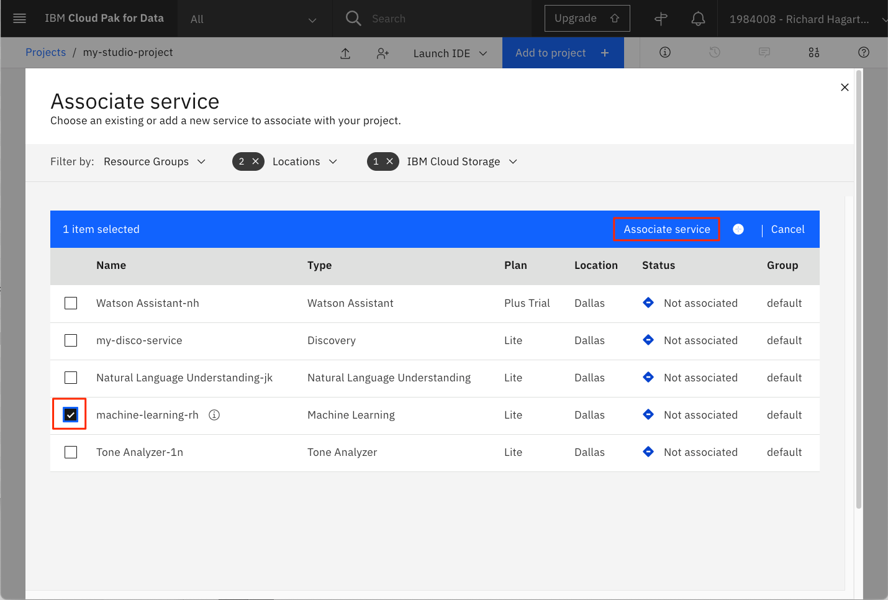
Task: Click status icon in Tone Analyzer-1n row
Action: 648,452
